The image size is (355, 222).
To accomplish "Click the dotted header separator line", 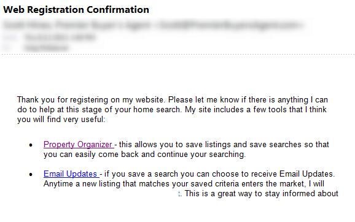I will [x=177, y=54].
